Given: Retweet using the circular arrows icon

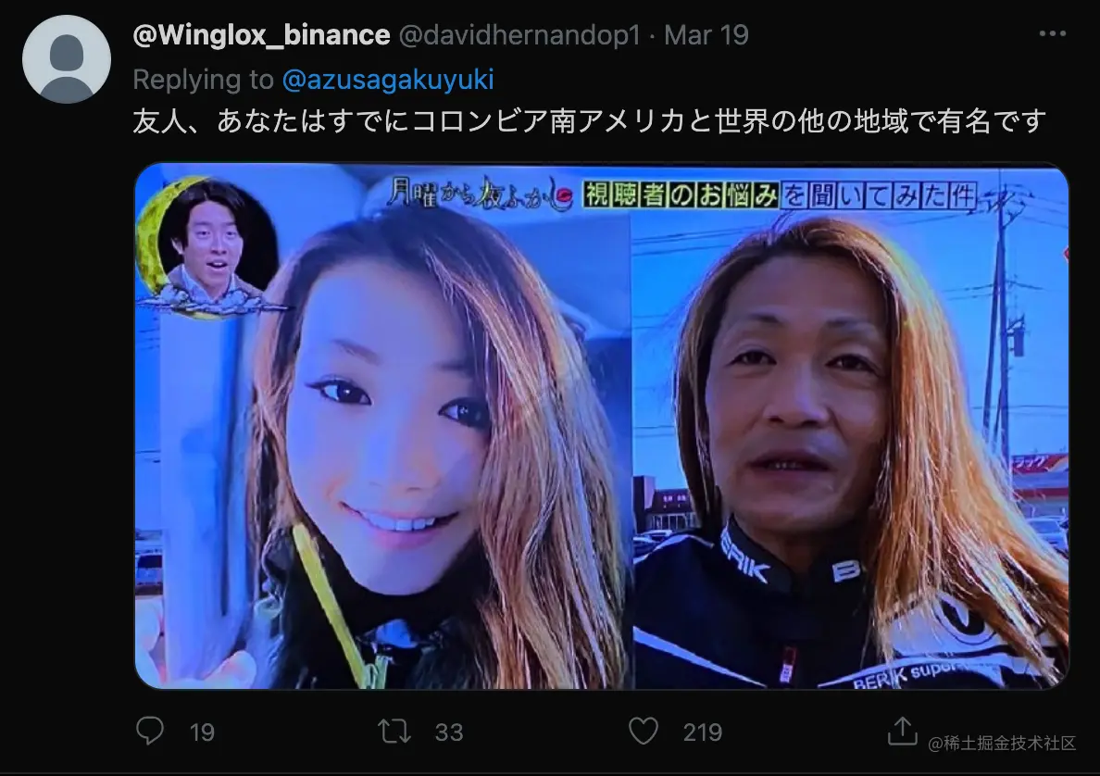Looking at the screenshot, I should [395, 732].
